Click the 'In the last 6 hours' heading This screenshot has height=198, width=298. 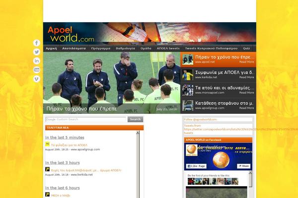coord(63,188)
